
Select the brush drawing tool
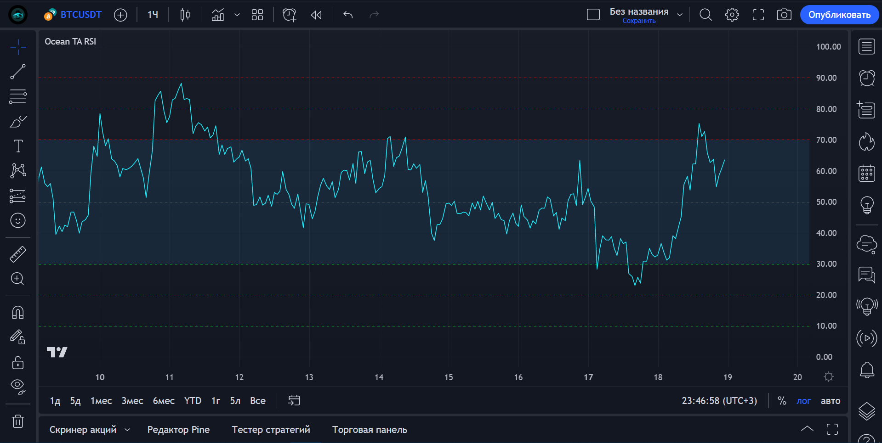coord(18,122)
